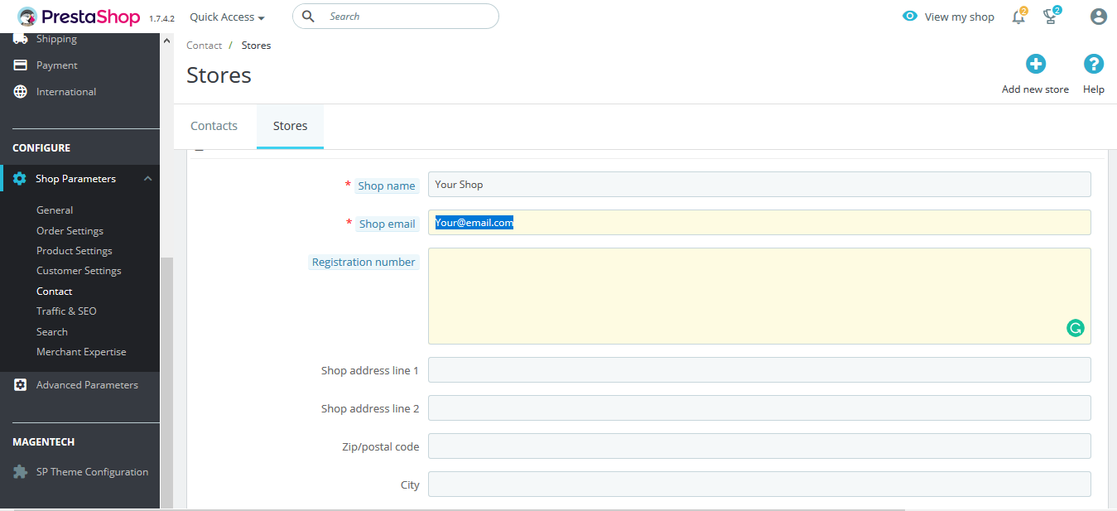Open the Quick Access dropdown
The height and width of the screenshot is (511, 1117).
coord(227,17)
